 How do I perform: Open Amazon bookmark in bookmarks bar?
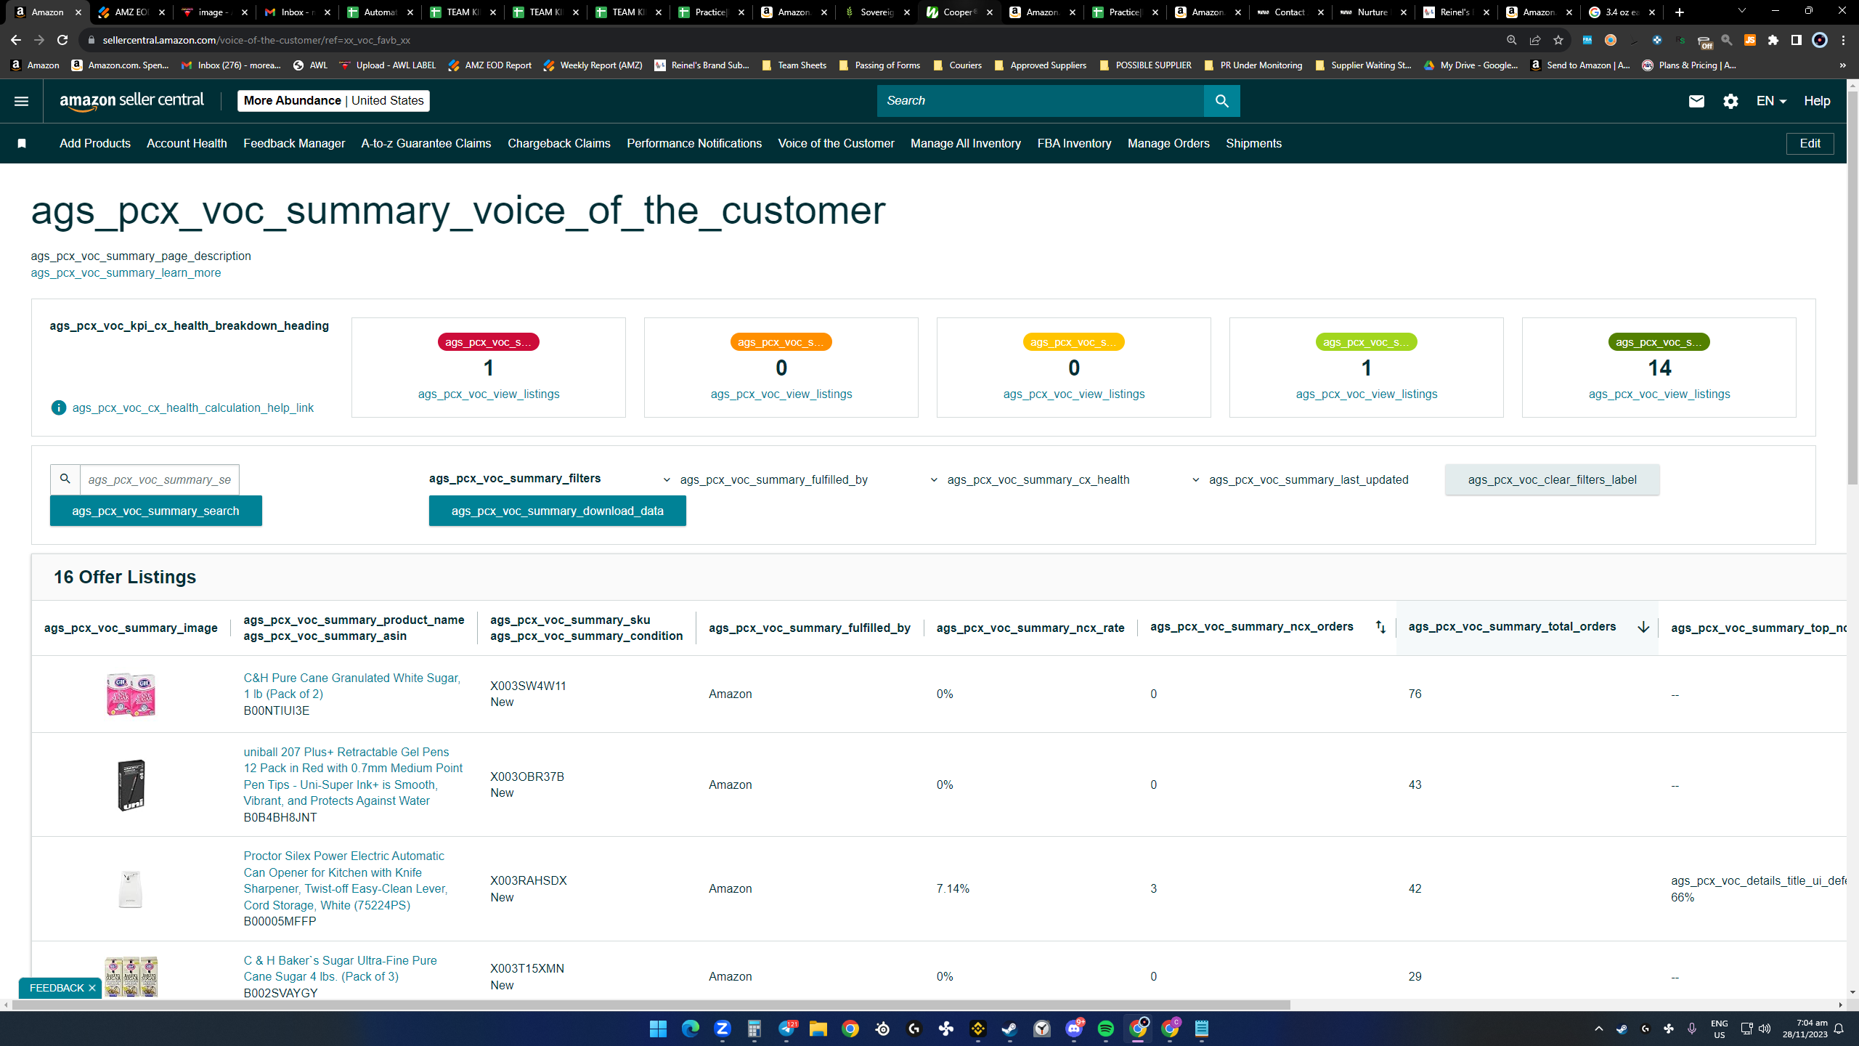(x=34, y=65)
